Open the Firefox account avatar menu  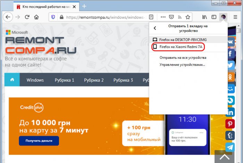tap(224, 17)
